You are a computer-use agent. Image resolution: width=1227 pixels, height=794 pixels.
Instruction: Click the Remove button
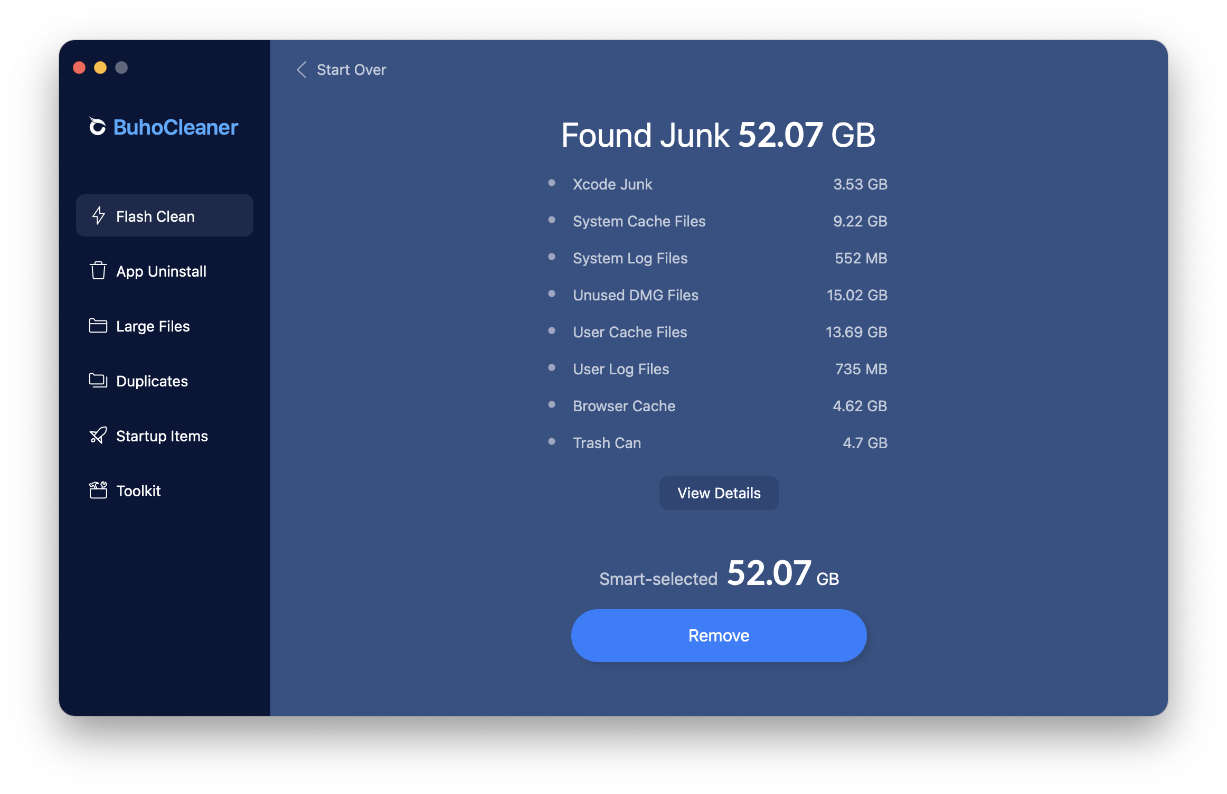click(716, 636)
